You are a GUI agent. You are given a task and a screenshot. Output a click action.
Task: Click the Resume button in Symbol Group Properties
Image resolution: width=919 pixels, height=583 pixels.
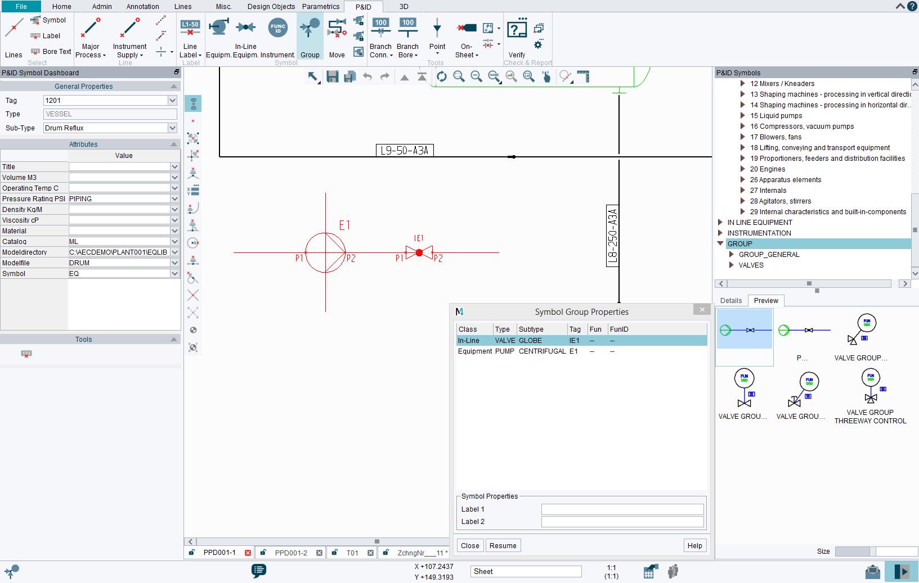click(x=503, y=545)
